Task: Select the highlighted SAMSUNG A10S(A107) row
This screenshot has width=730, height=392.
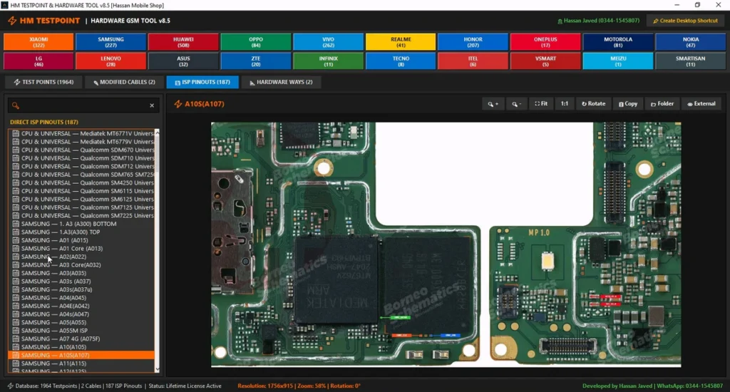Action: pyautogui.click(x=82, y=355)
